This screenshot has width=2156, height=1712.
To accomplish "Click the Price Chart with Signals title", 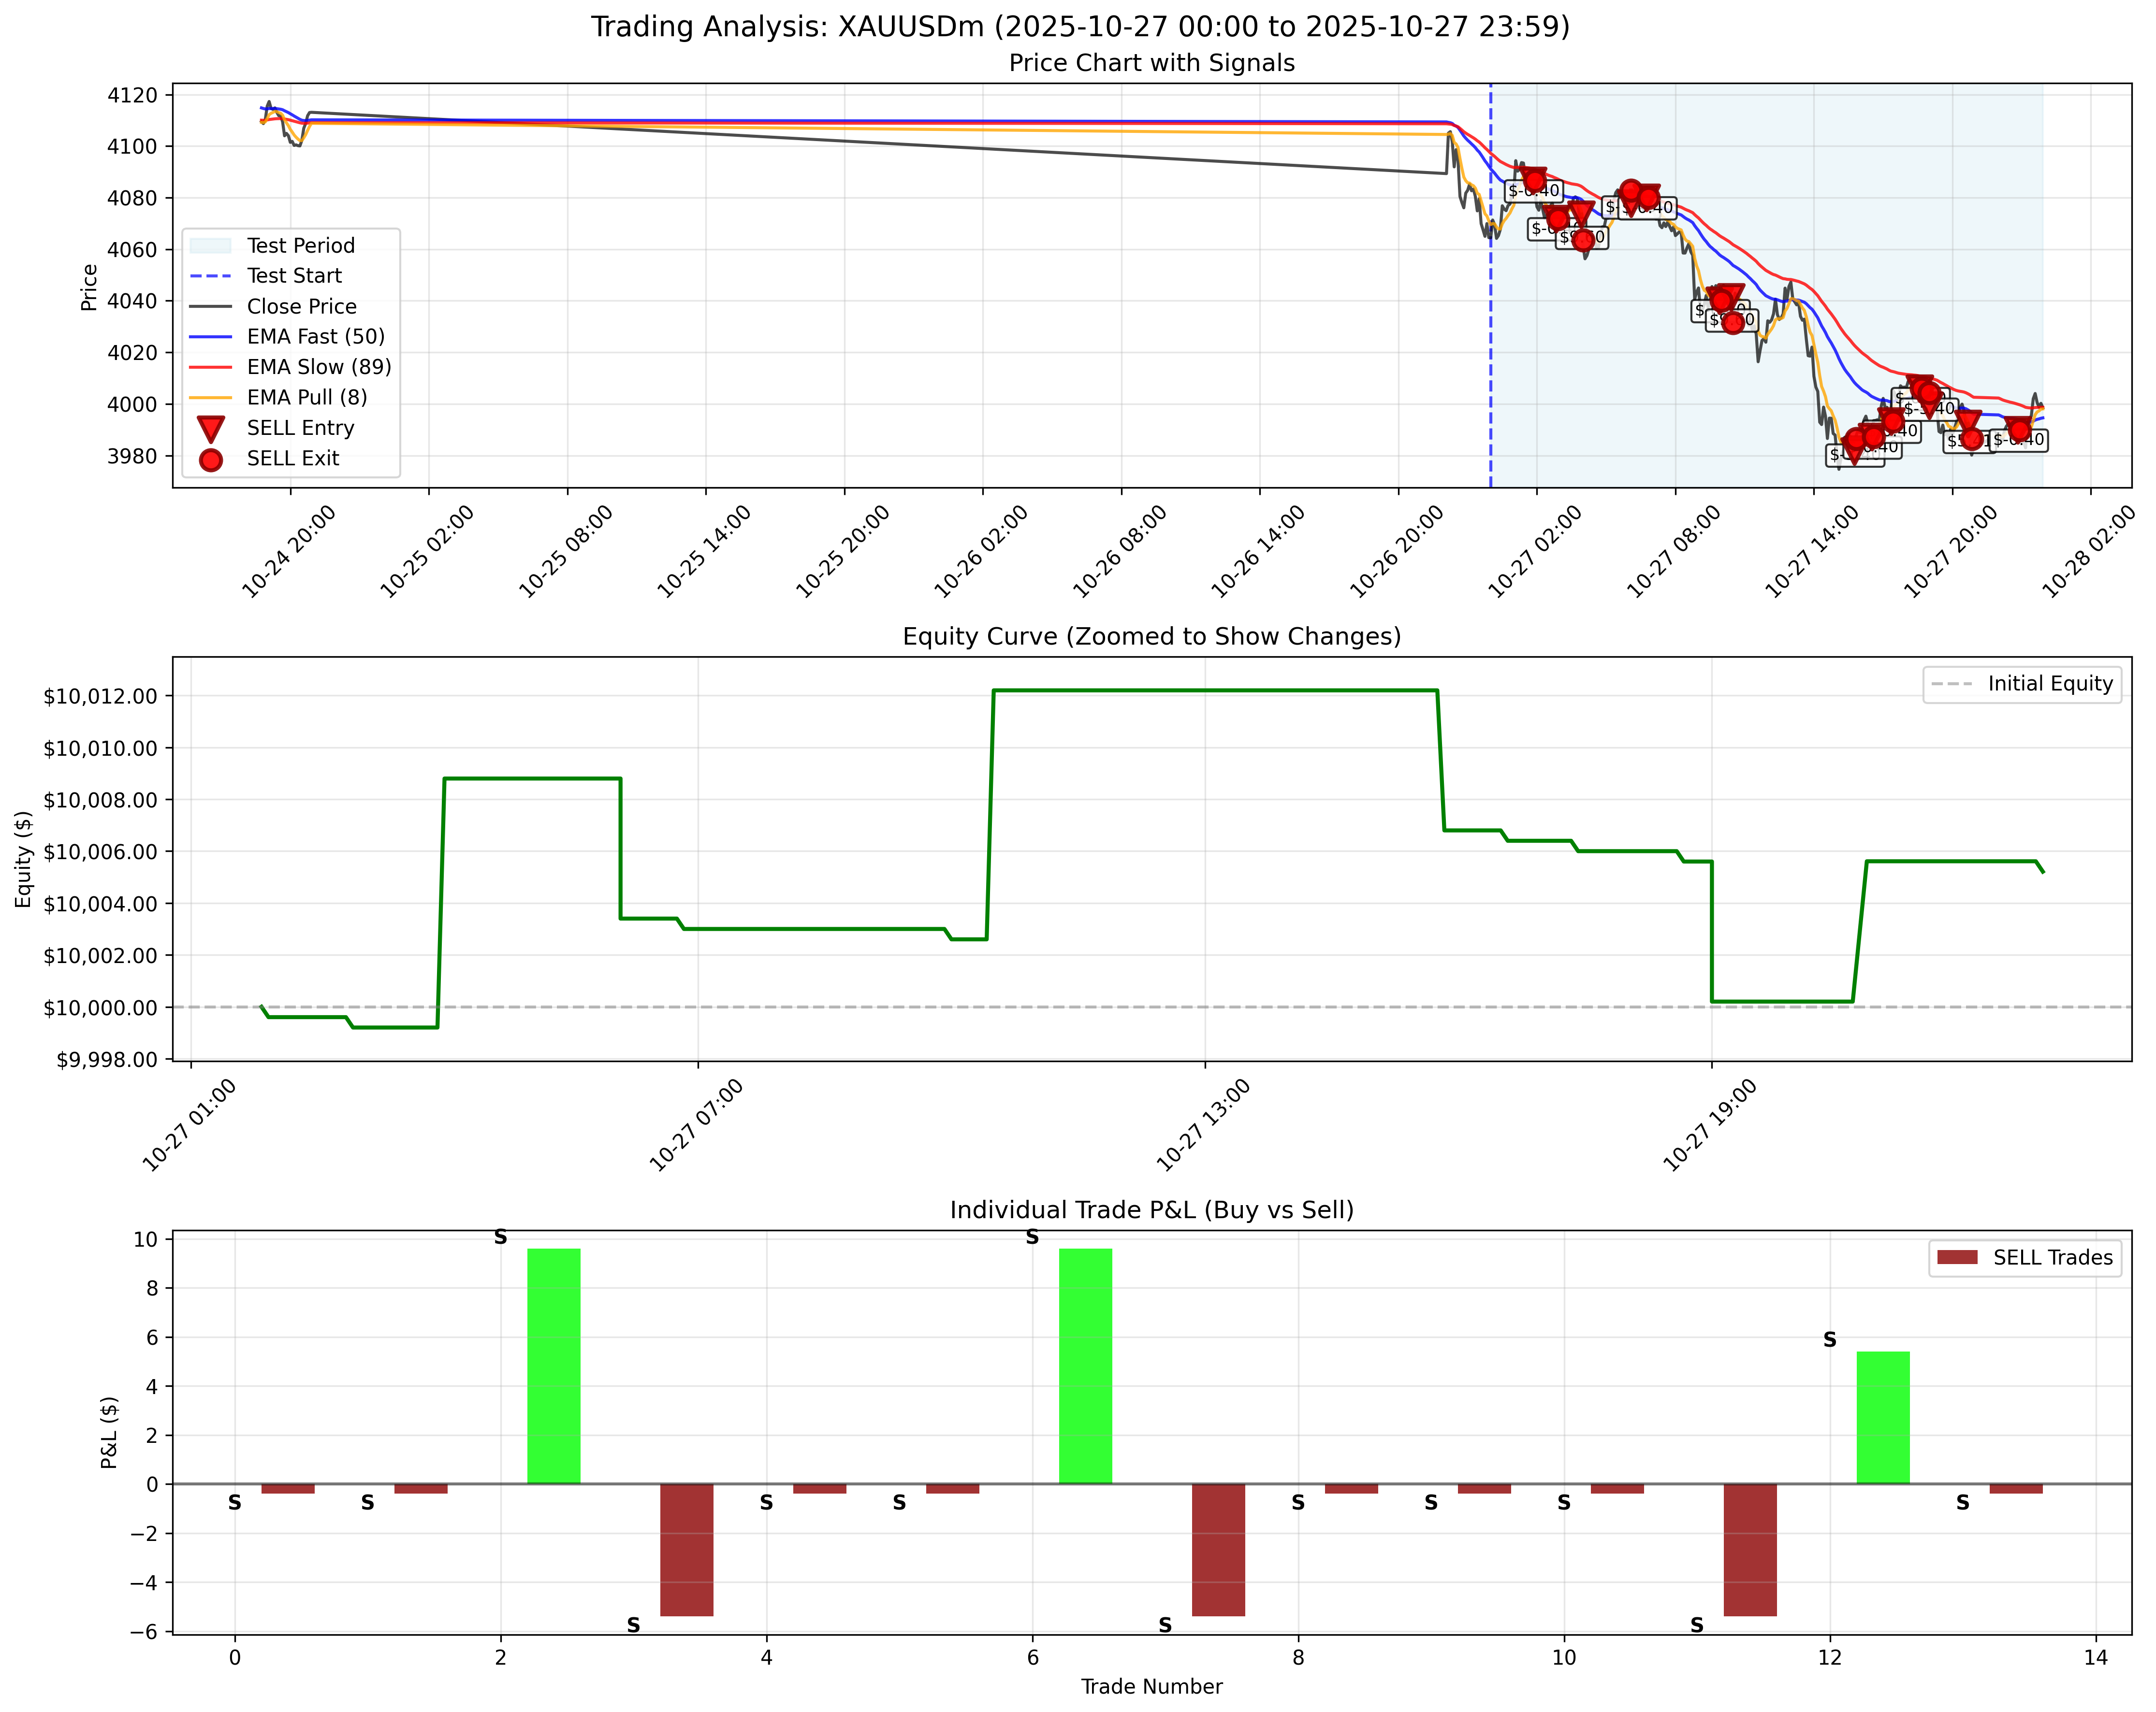I will [x=1149, y=63].
